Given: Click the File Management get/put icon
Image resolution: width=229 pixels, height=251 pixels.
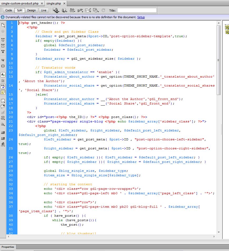Looking at the screenshot, I should 72,10.
